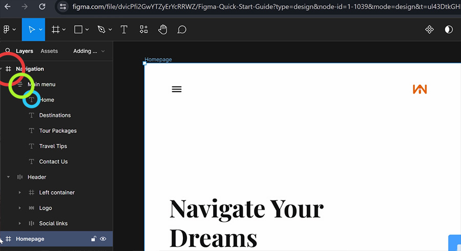Collapse the Header layer group
Image resolution: width=461 pixels, height=251 pixels.
pos(8,177)
